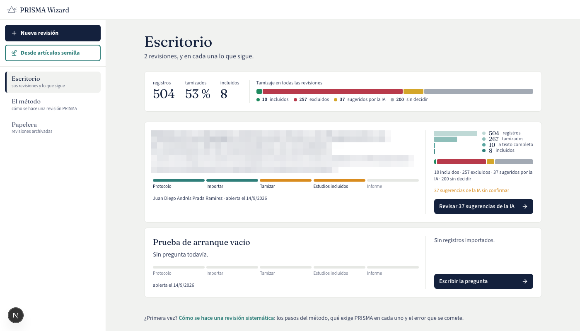Click Revisar 37 sugerencias de la IA

coord(483,206)
